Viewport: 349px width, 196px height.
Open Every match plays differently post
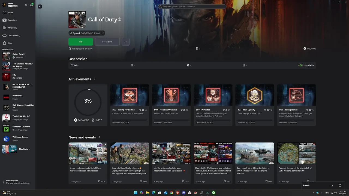click(255, 163)
